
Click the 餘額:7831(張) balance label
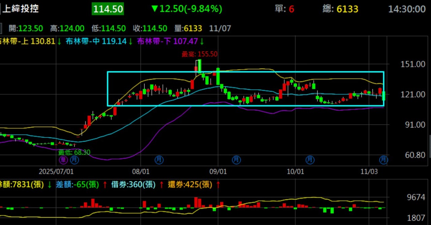[22, 184]
